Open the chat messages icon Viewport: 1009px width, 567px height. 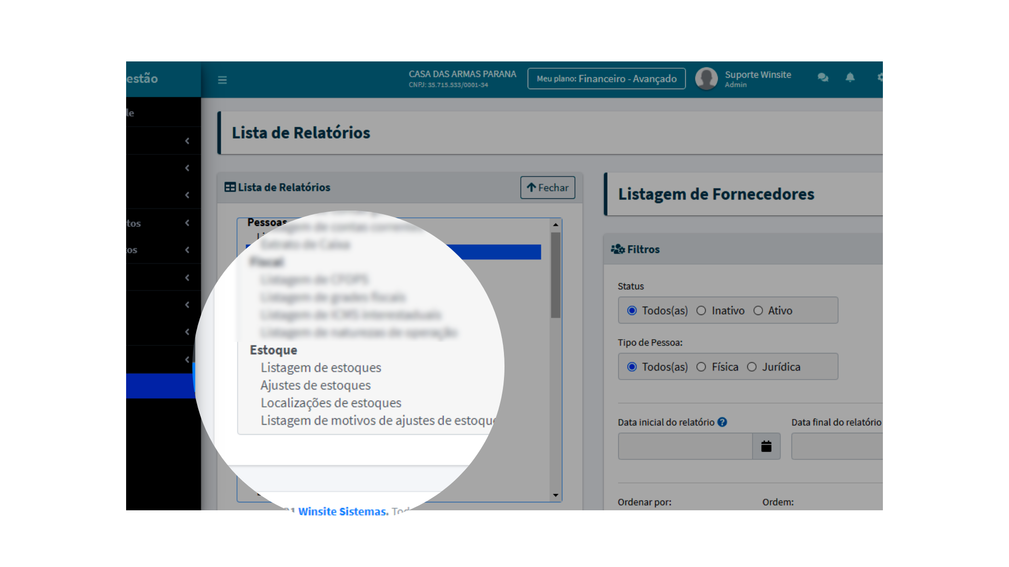click(823, 78)
